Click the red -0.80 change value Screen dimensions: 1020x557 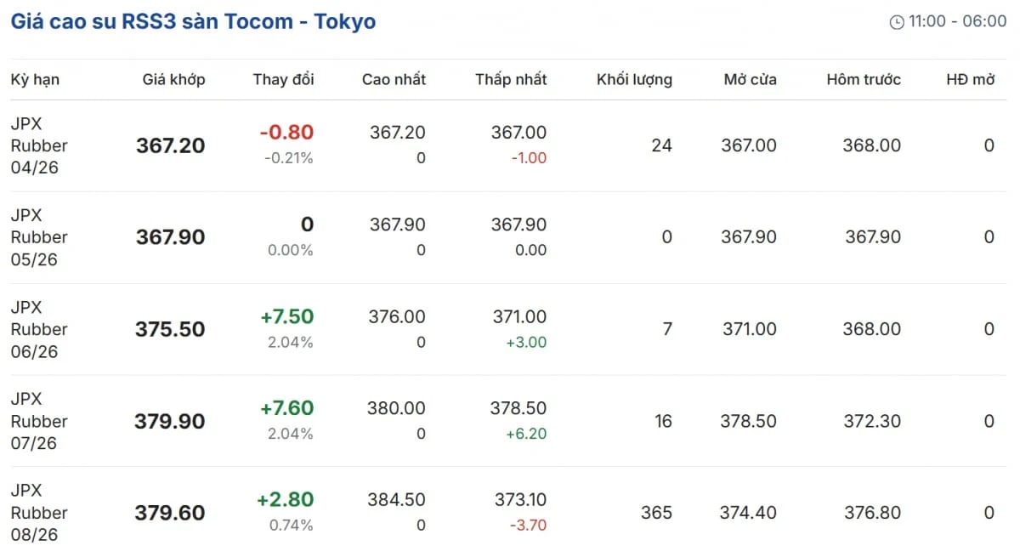(286, 133)
